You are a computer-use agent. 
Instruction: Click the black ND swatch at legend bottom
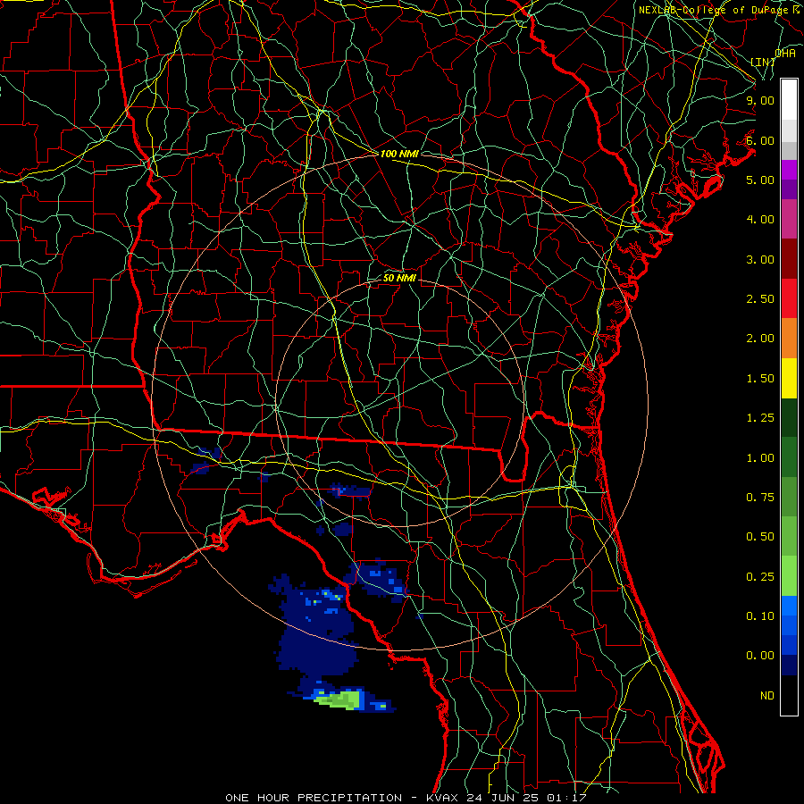pos(789,695)
